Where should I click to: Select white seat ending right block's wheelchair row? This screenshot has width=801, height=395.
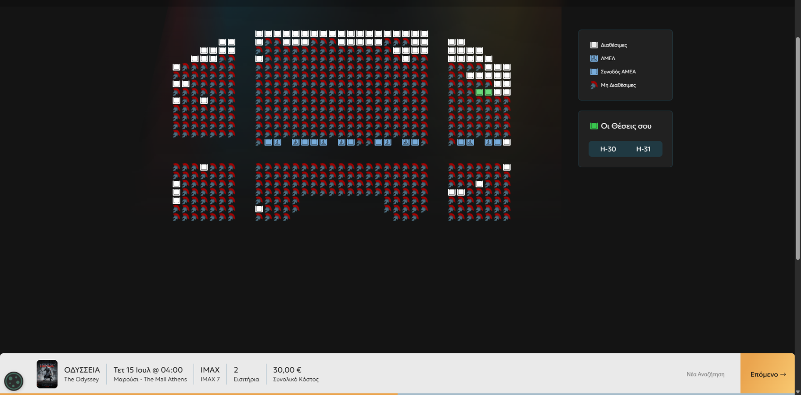coord(507,142)
